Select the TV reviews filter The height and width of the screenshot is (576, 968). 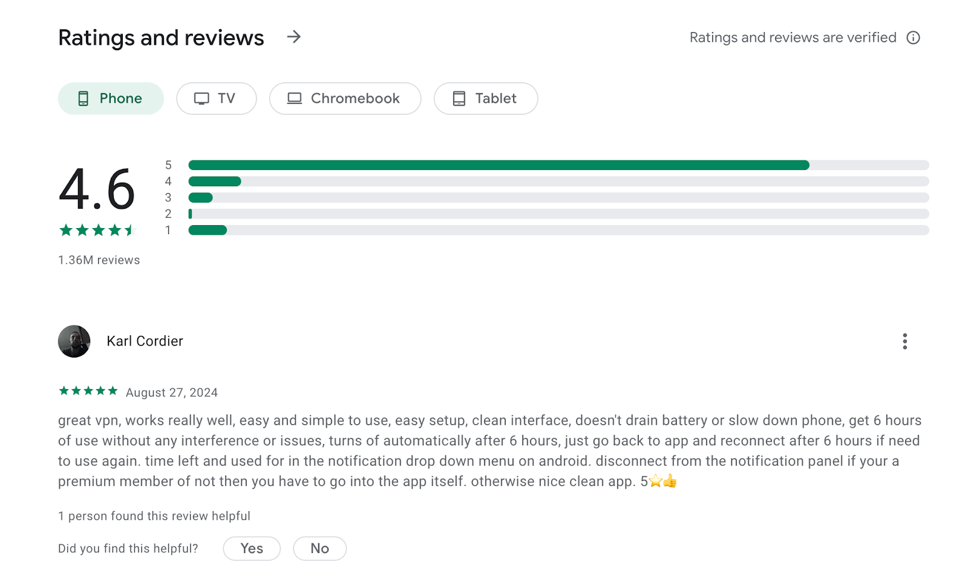tap(217, 99)
